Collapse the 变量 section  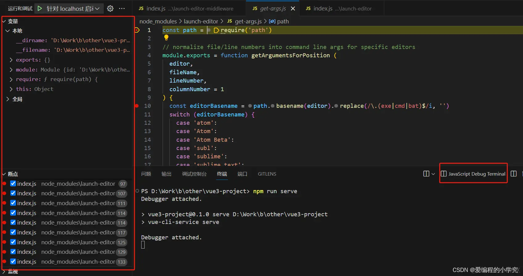[4, 21]
